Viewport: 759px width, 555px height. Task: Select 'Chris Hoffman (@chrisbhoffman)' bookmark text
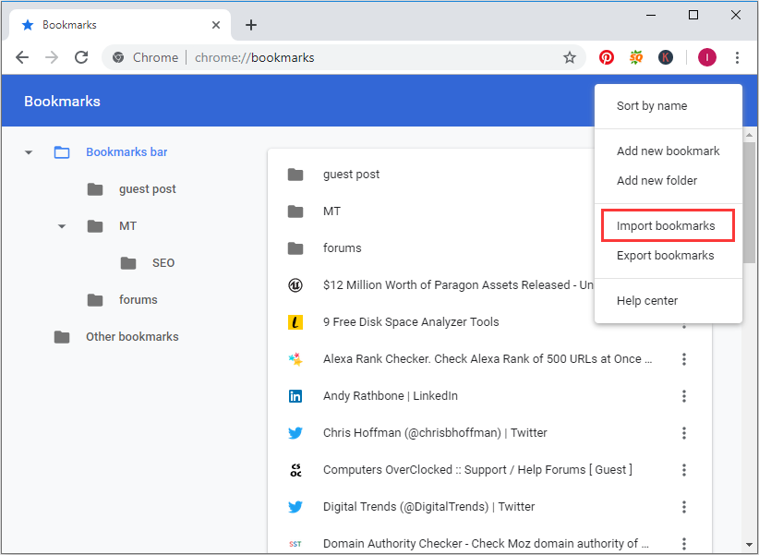pyautogui.click(x=435, y=433)
